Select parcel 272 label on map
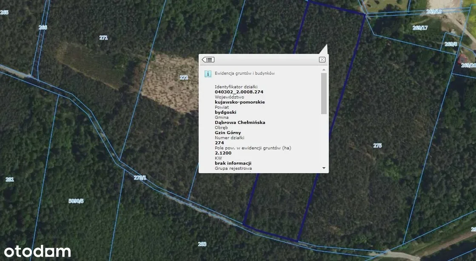The height and width of the screenshot is (261, 476). point(184,78)
